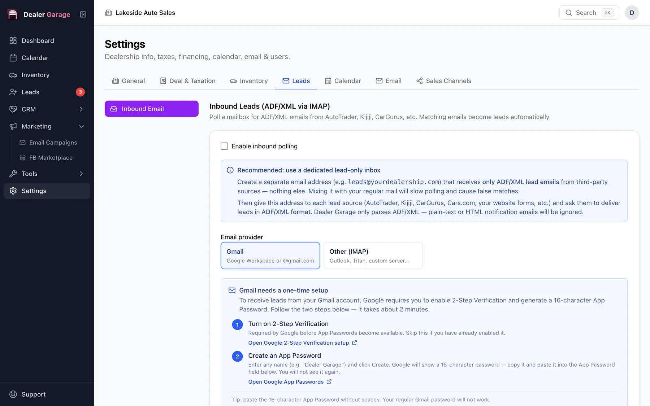Viewport: 650px width, 406px height.
Task: Click the envelope icon beside Gmail setup
Action: pyautogui.click(x=232, y=291)
